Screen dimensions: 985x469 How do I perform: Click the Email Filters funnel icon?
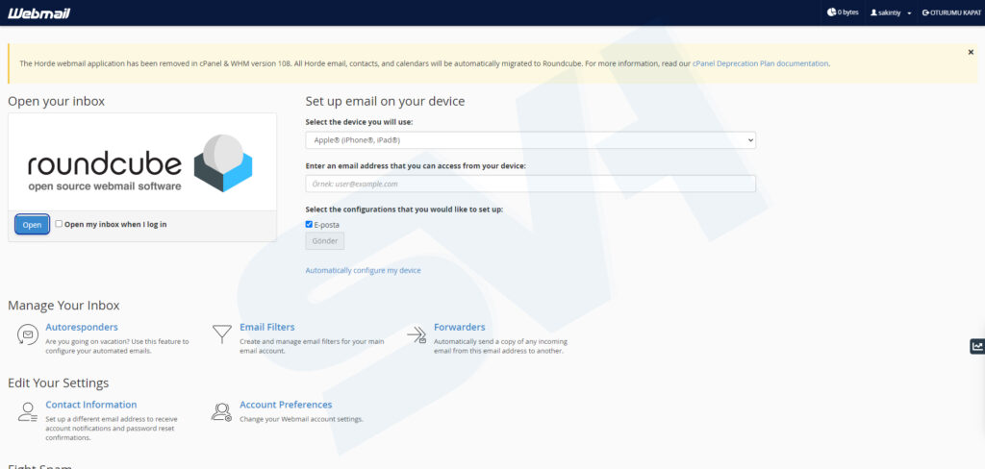tap(222, 334)
